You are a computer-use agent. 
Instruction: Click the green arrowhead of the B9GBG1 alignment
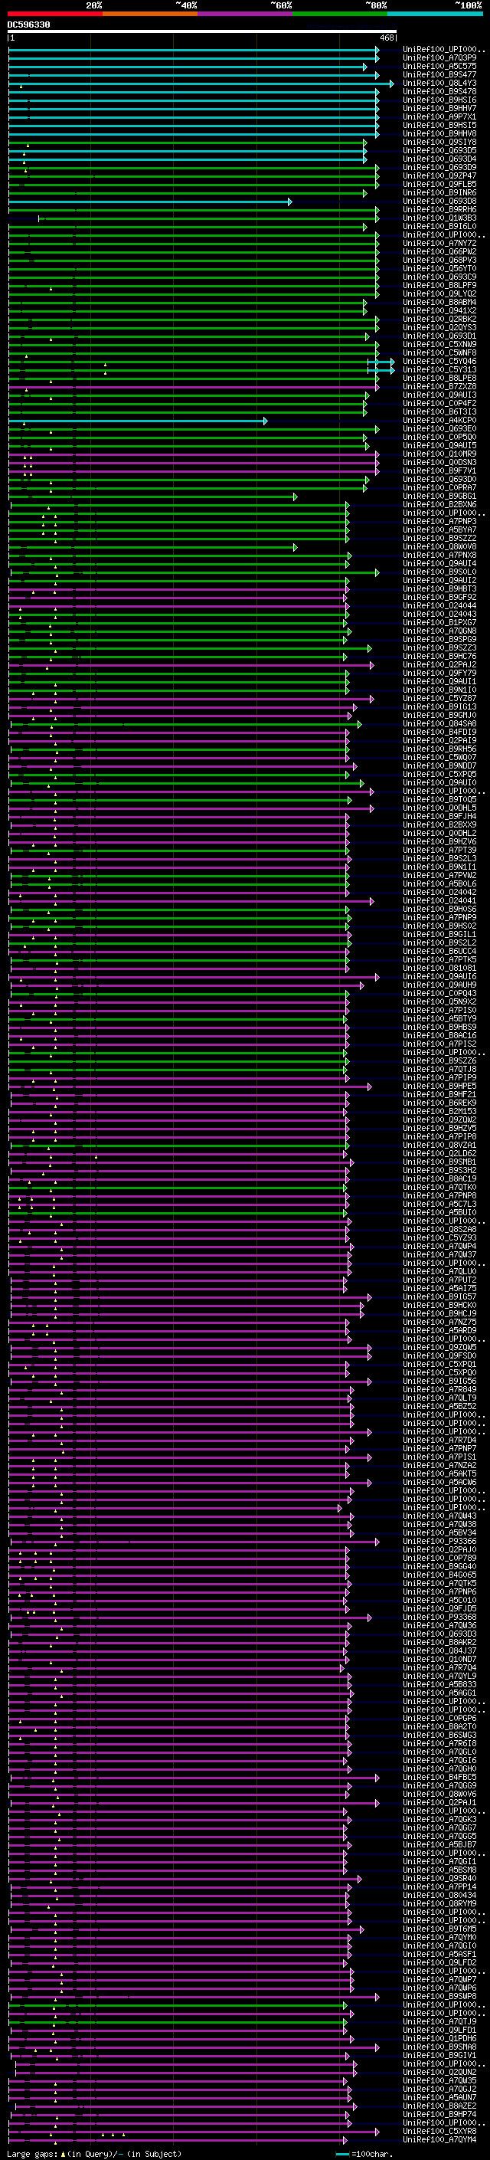pos(295,497)
